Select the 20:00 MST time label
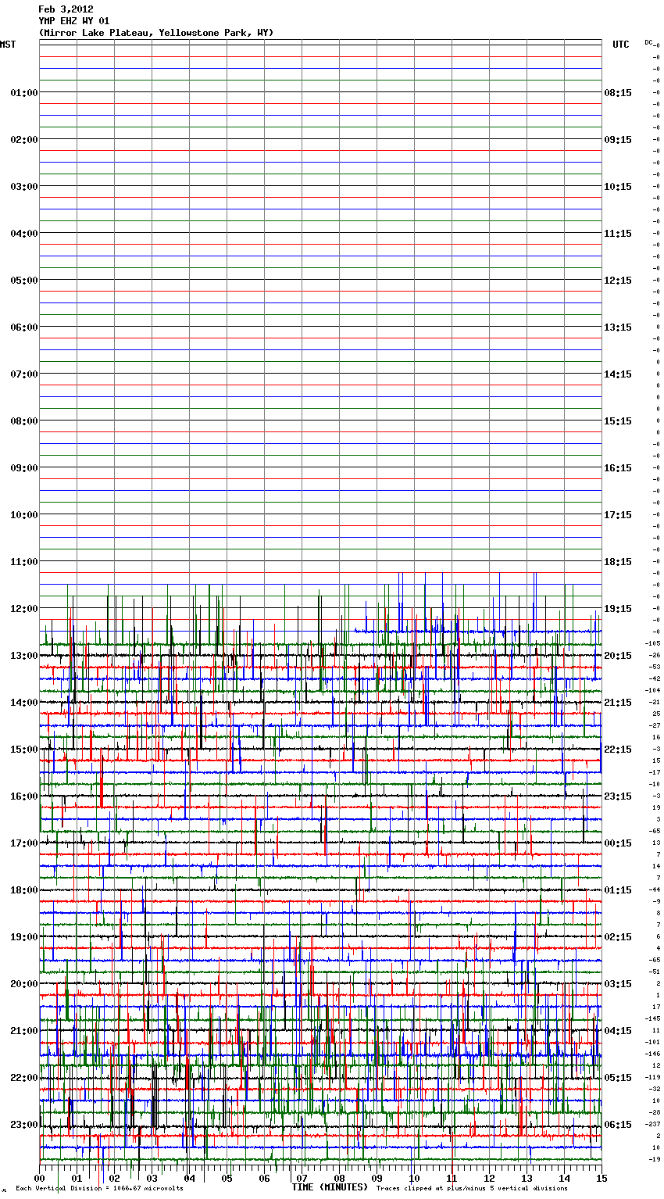The image size is (664, 1199). pos(24,984)
